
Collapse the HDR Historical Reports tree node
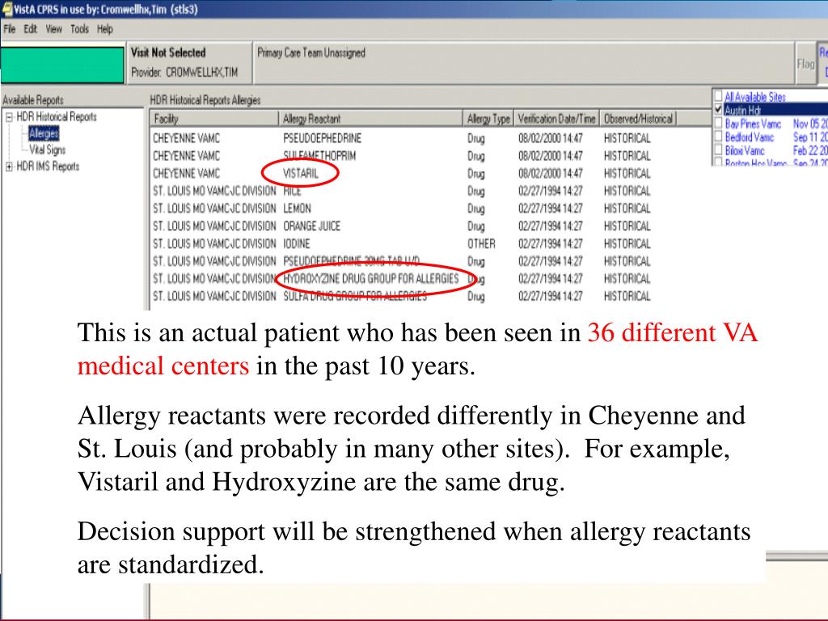[x=9, y=117]
